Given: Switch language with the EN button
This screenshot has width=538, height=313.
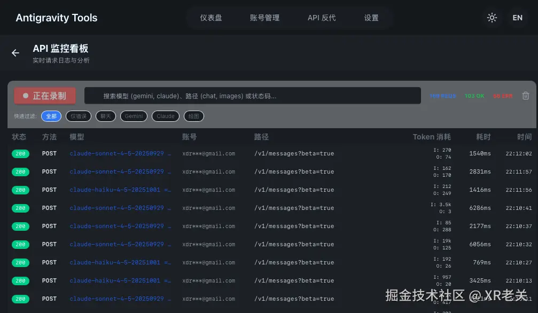Looking at the screenshot, I should click(x=517, y=18).
